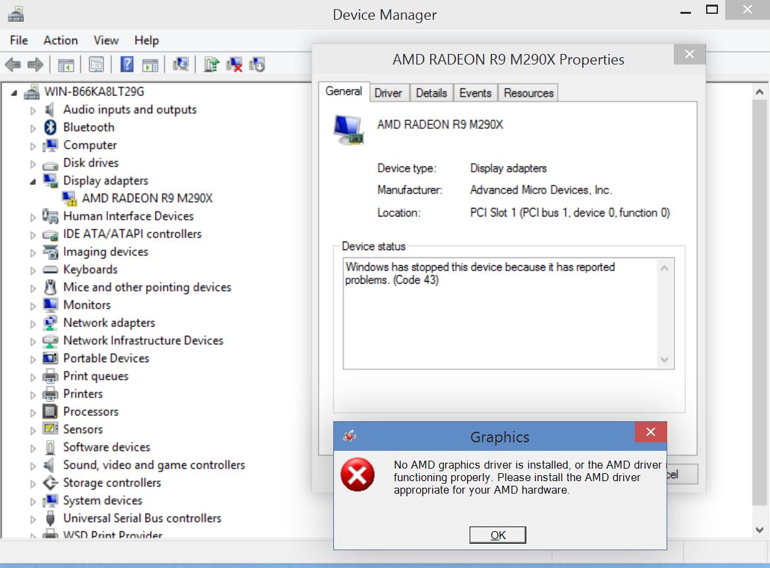
Task: Click the Audio inputs and outputs speaker icon
Action: (x=49, y=109)
